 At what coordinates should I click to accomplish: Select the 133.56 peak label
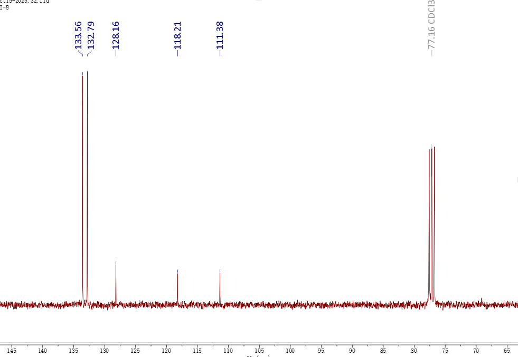pos(78,35)
